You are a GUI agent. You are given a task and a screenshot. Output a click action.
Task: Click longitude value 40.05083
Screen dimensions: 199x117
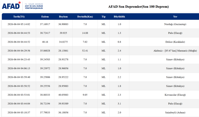63,95
